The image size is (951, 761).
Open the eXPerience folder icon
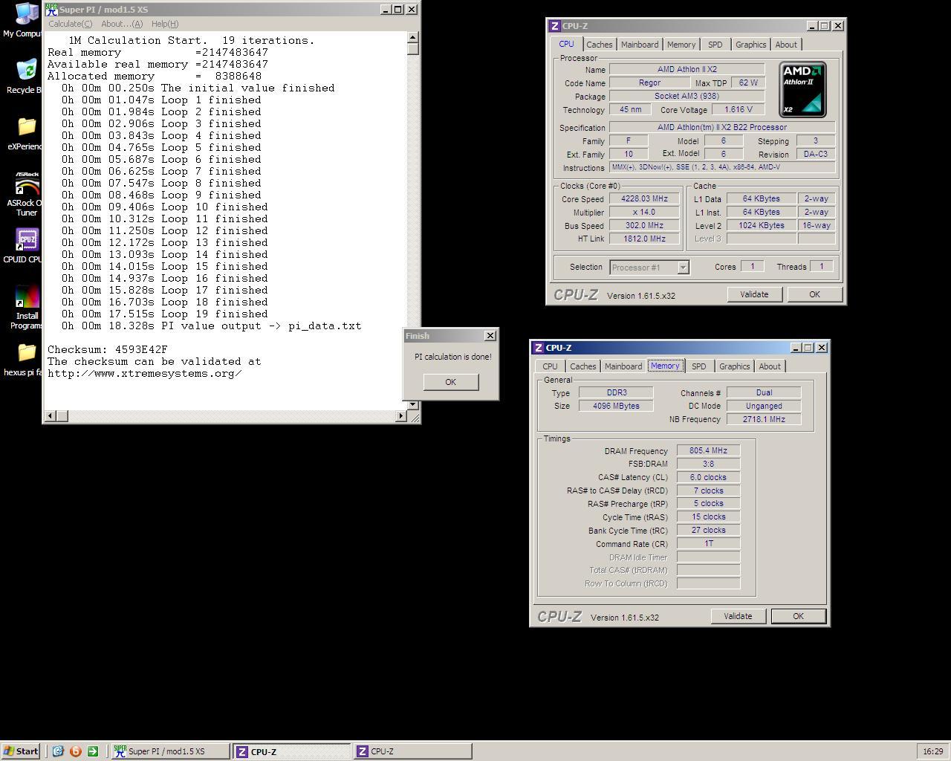tap(25, 133)
